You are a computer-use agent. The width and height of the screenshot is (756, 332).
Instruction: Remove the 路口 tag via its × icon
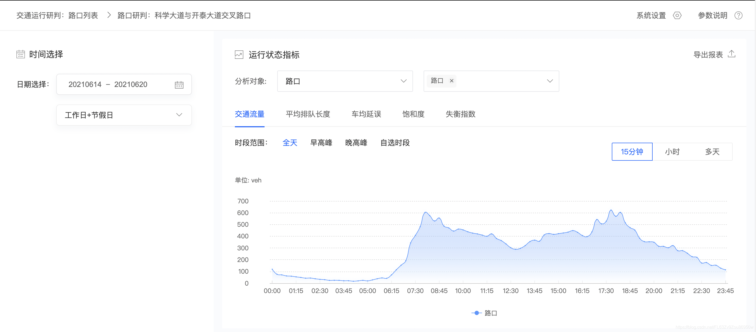[x=452, y=81]
